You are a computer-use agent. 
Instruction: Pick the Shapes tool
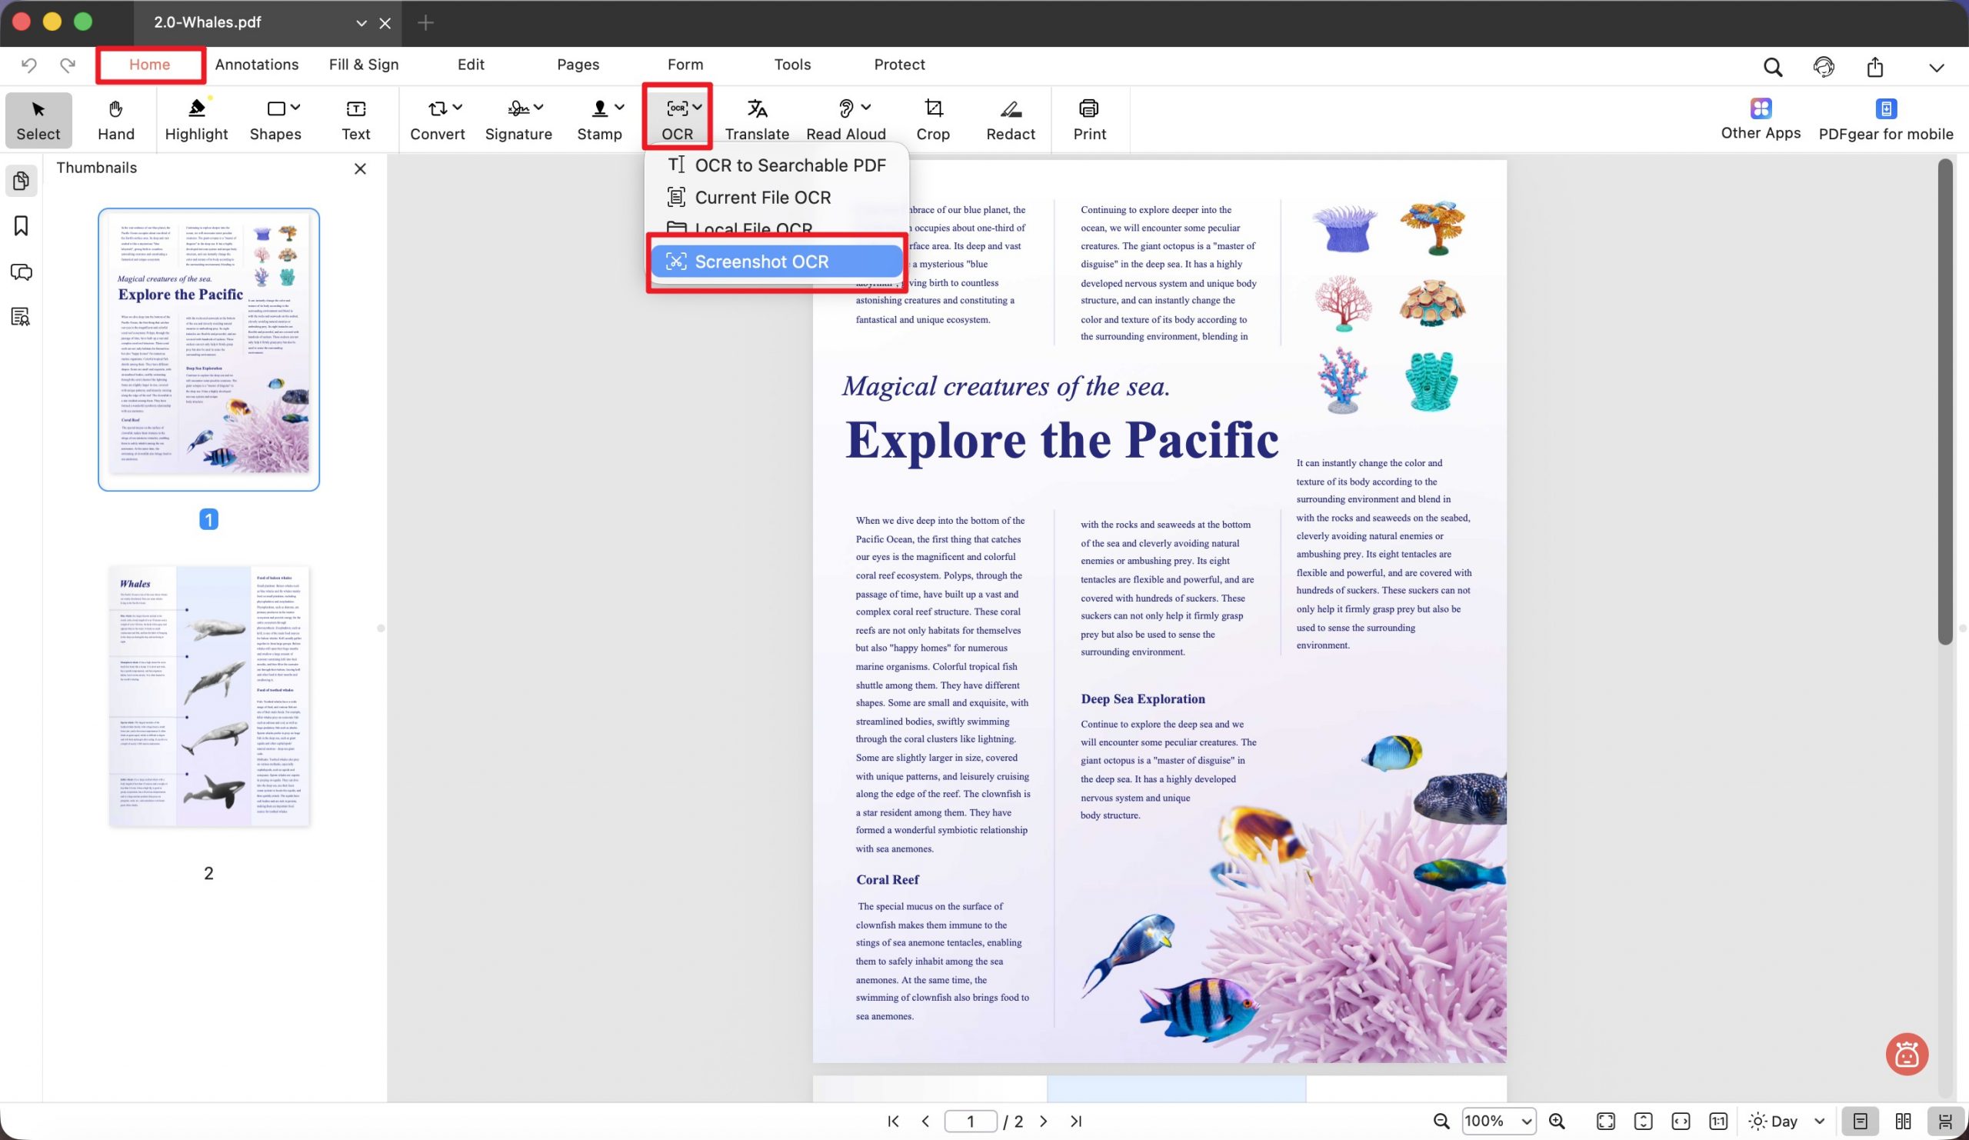275,120
